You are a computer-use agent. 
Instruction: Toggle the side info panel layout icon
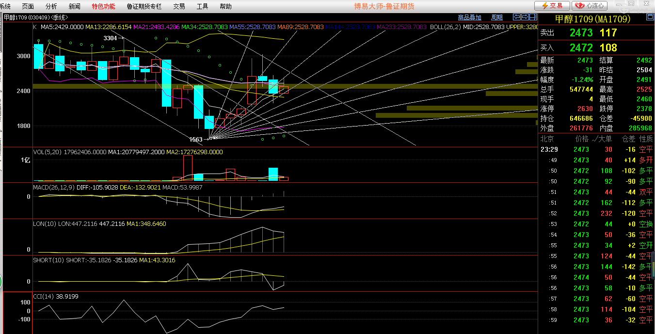(533, 17)
